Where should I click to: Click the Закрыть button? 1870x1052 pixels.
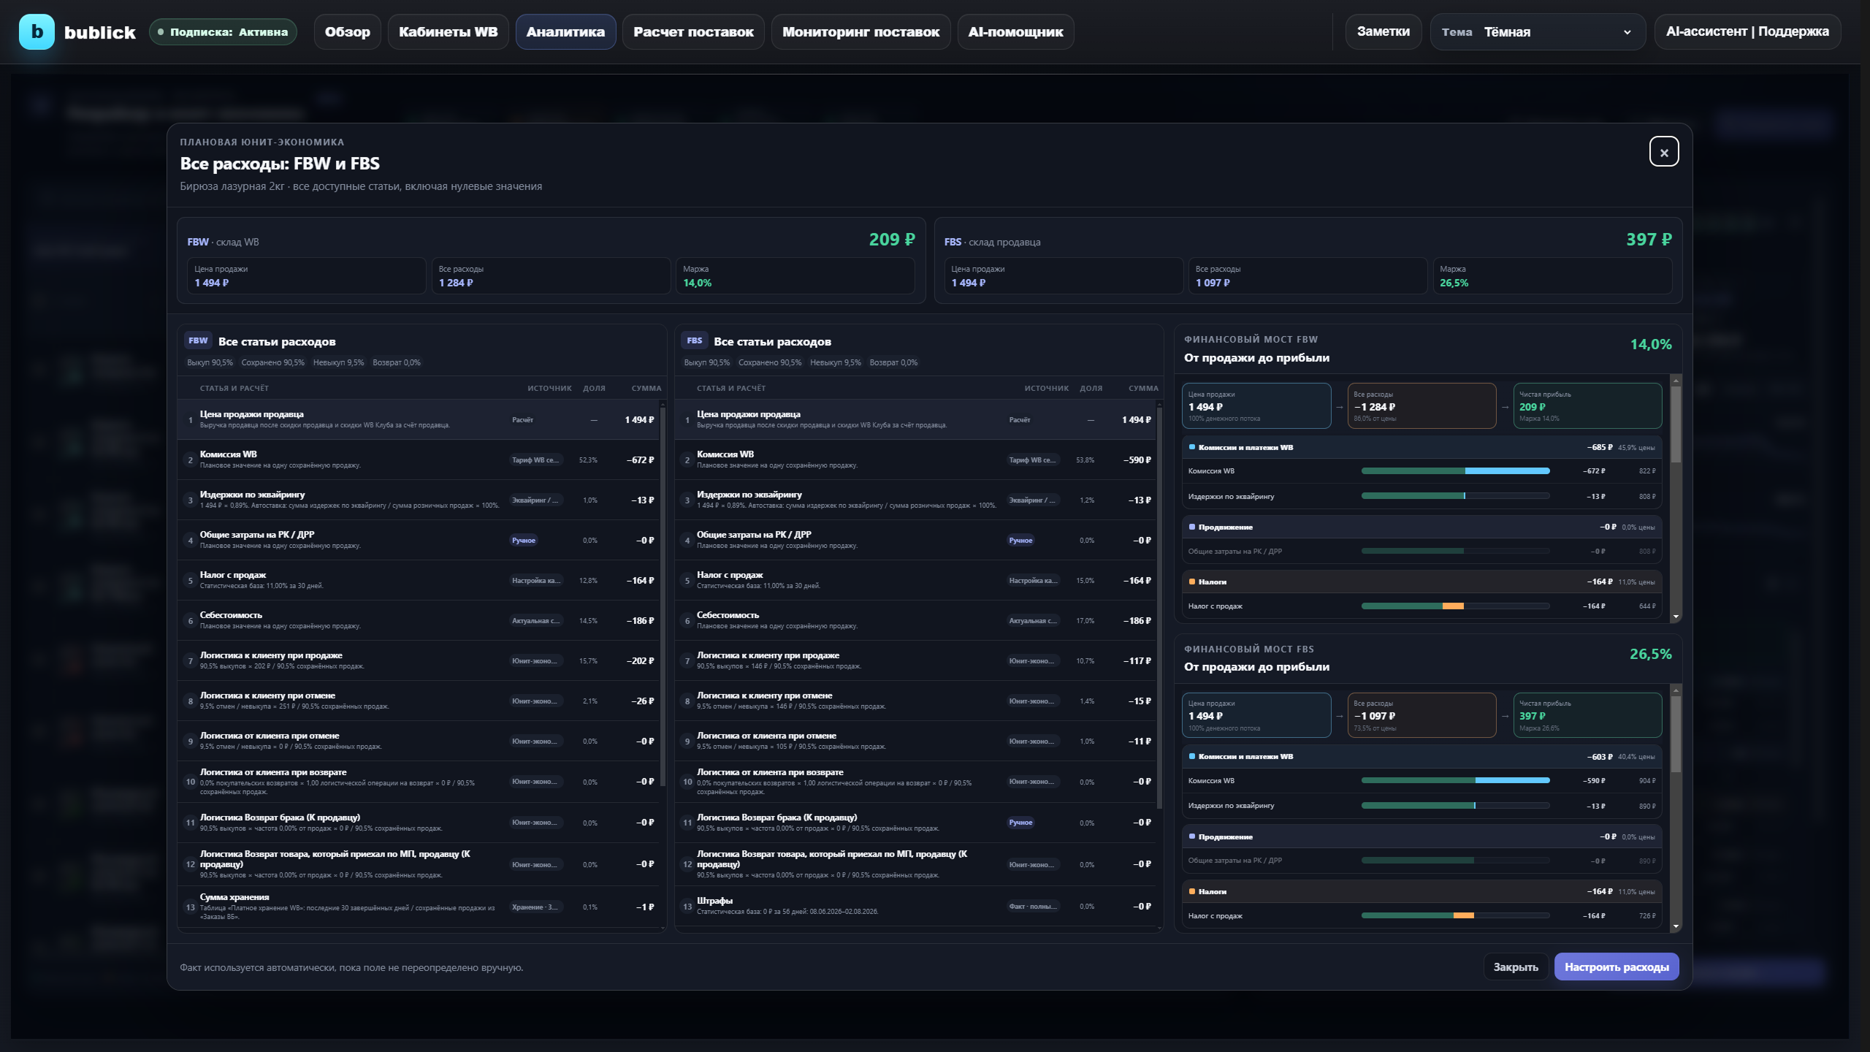(x=1516, y=967)
